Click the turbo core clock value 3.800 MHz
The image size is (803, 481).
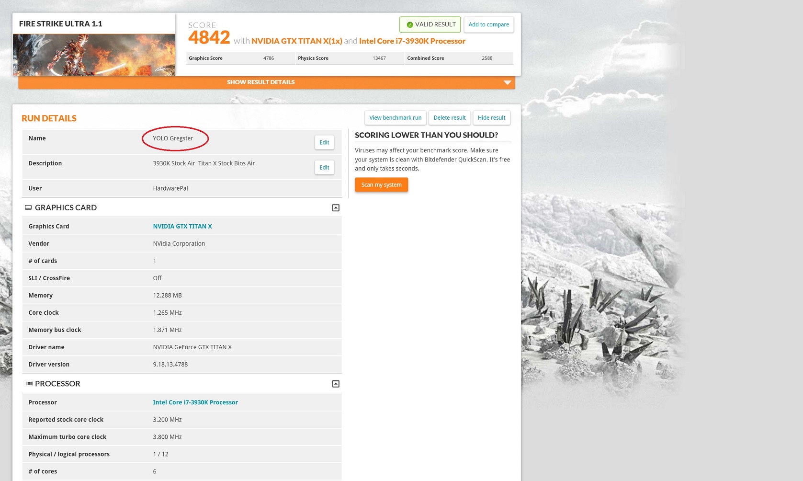pyautogui.click(x=167, y=437)
